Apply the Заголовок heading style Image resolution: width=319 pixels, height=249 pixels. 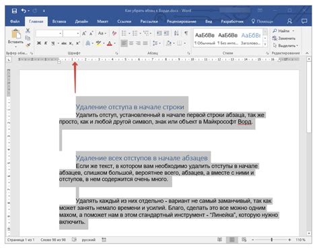(x=251, y=38)
